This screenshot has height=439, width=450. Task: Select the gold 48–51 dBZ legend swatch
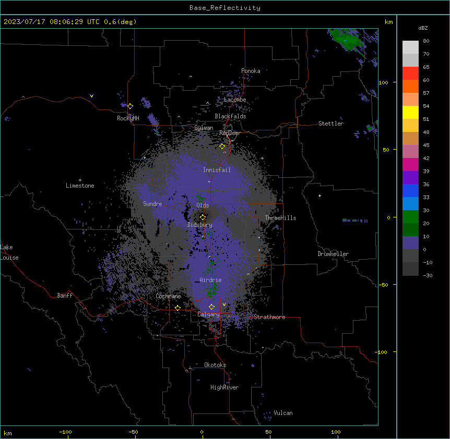(x=410, y=126)
